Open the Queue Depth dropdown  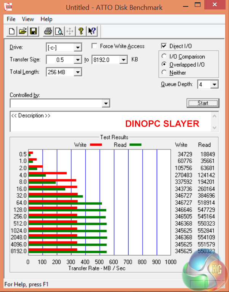(x=214, y=85)
